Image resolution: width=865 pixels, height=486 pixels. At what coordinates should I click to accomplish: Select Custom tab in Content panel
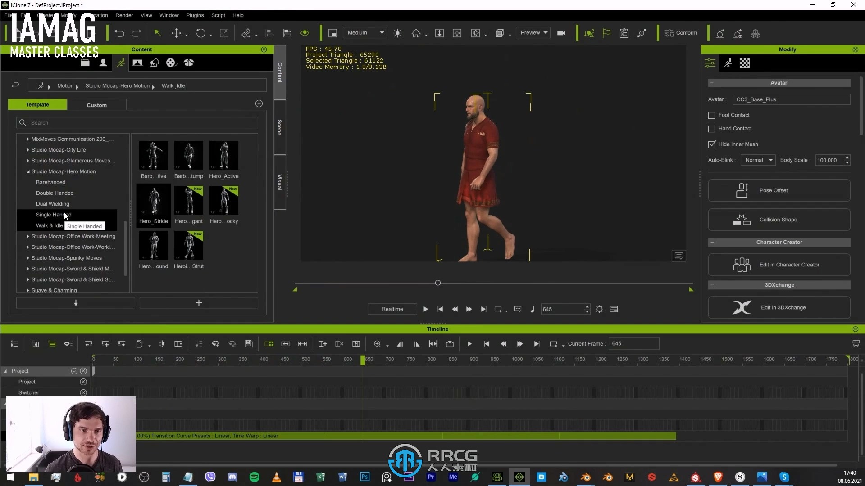[97, 104]
